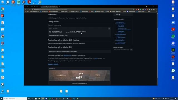
Task: Open the Developing Plugins sidebar link
Action: pyautogui.click(x=122, y=42)
